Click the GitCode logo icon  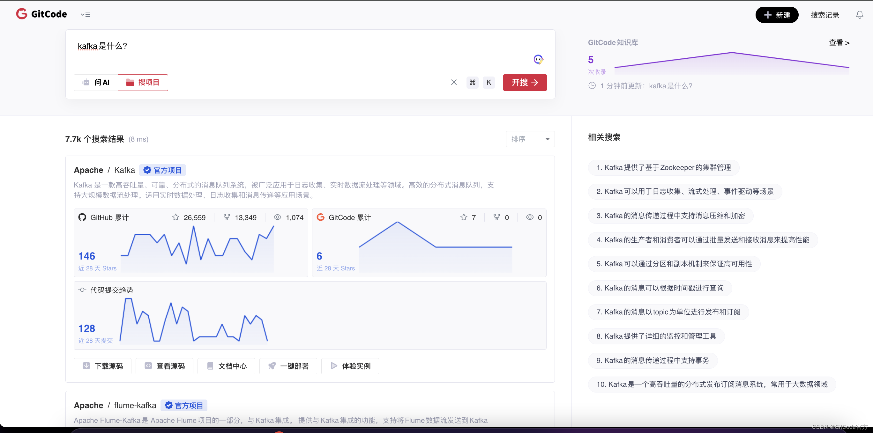22,14
